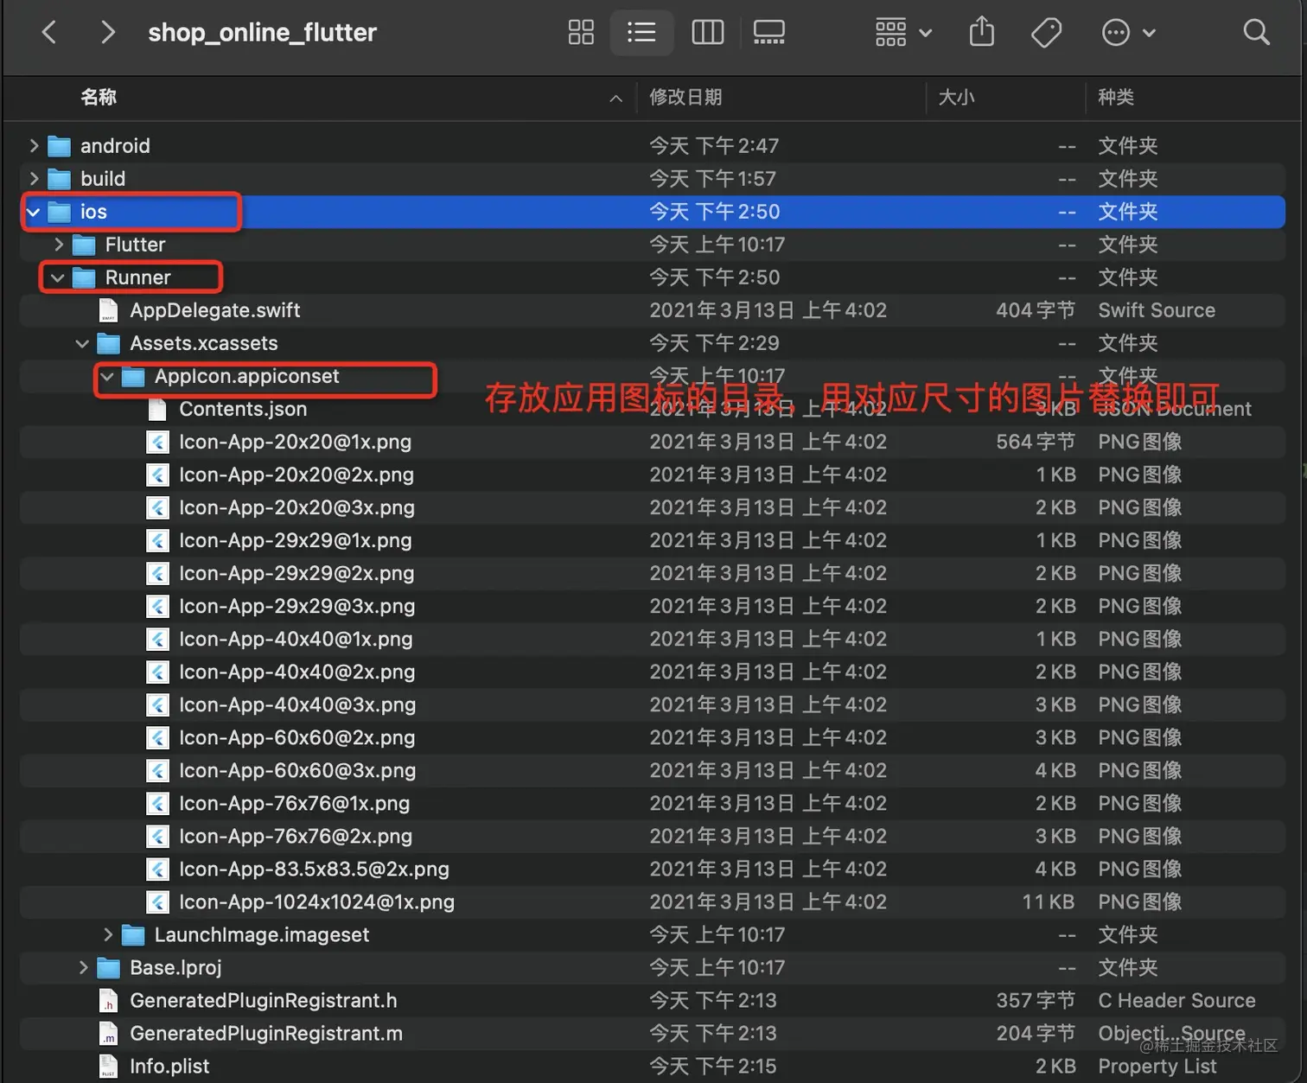Viewport: 1307px width, 1083px height.
Task: Select the Icon-App-40x40@2x.png row
Action: [653, 672]
